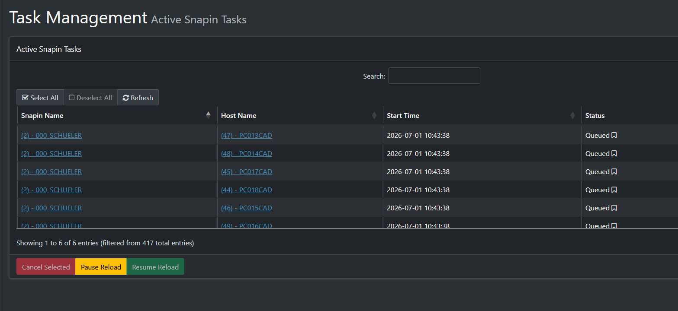
Task: Click the Select All button
Action: point(40,98)
